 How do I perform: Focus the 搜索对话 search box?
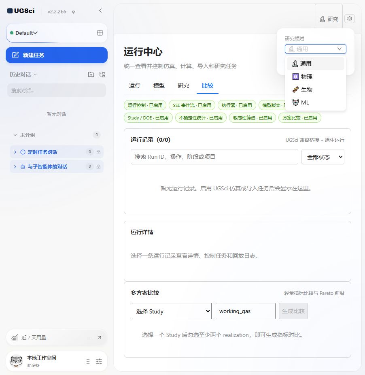[x=57, y=90]
